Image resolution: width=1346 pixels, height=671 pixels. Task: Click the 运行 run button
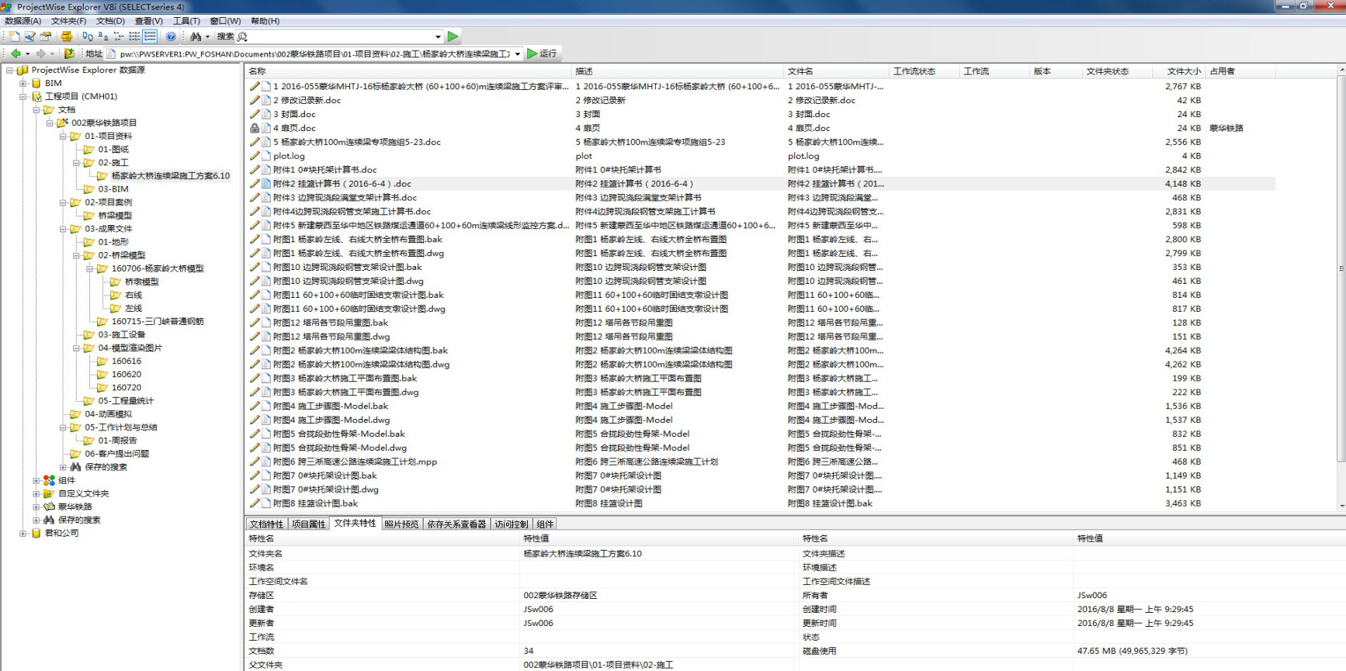point(542,54)
